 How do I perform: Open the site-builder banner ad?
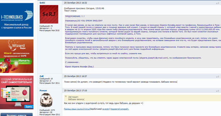tap(17, 92)
